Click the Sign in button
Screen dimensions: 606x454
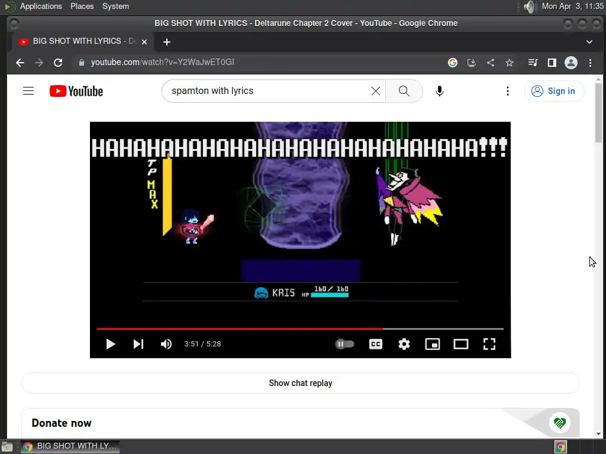tap(554, 91)
